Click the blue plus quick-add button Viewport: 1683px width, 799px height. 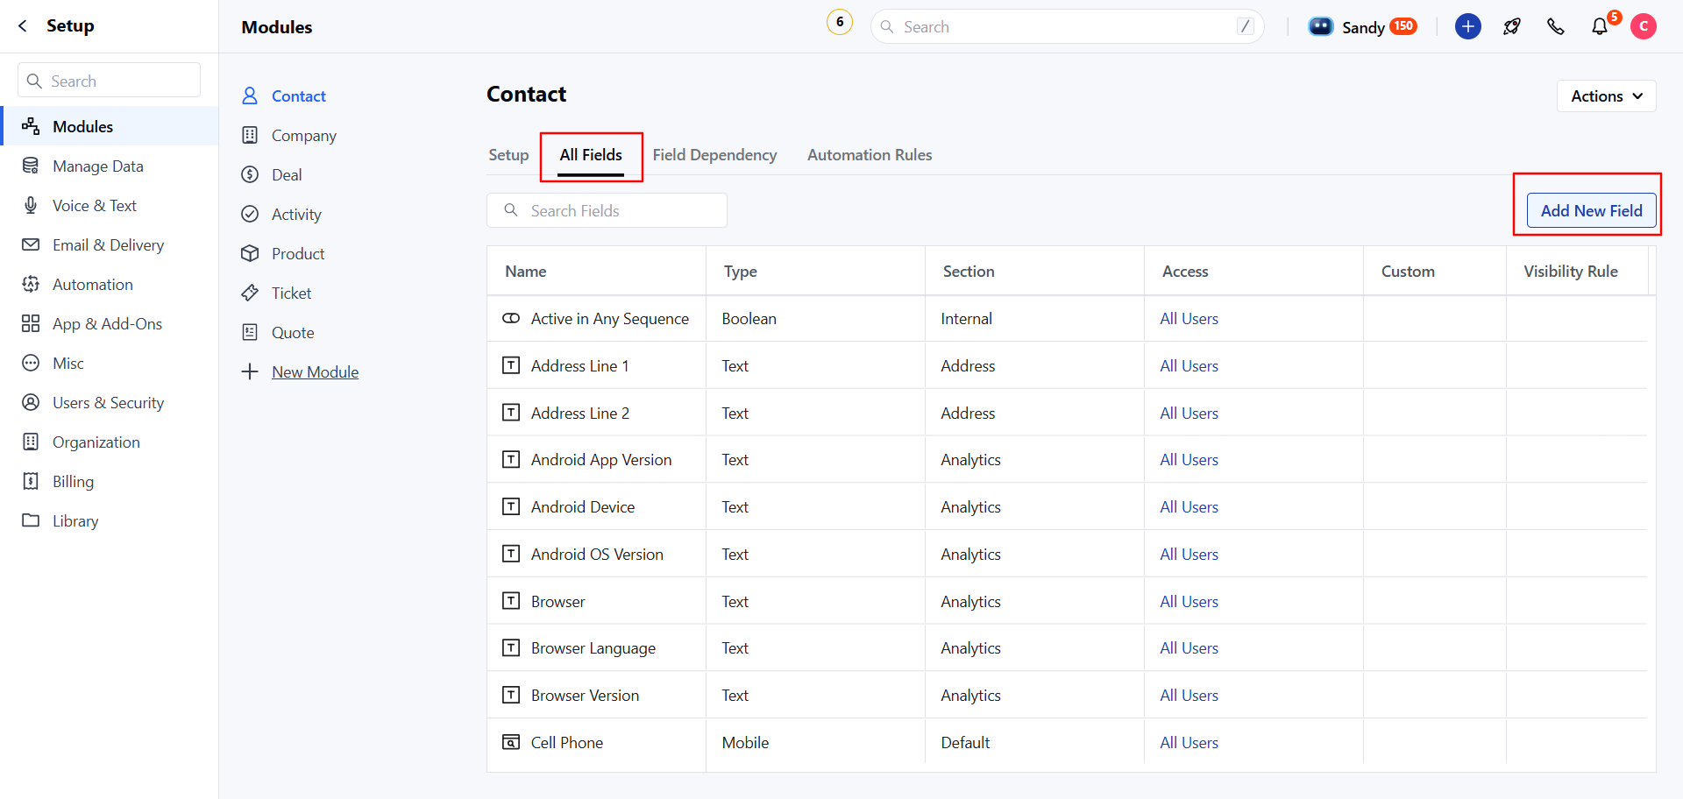click(x=1468, y=26)
